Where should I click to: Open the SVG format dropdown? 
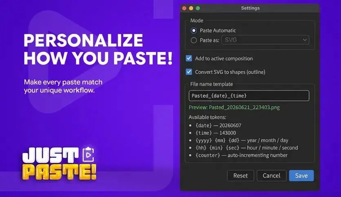[265, 40]
